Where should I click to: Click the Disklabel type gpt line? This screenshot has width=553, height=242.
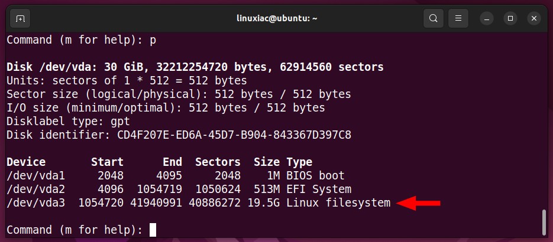coord(69,122)
